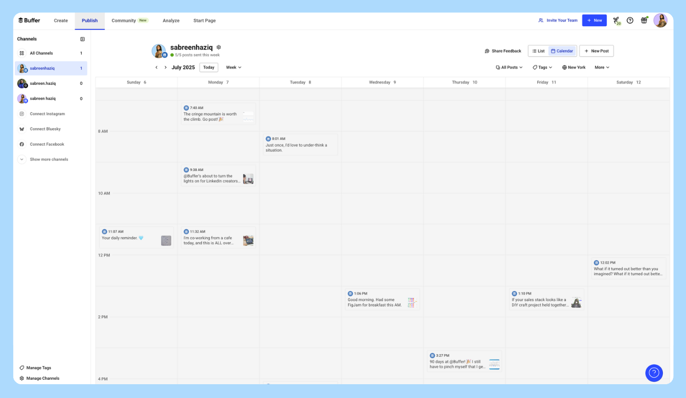The image size is (686, 398).
Task: Open the Community tab
Action: coord(123,20)
